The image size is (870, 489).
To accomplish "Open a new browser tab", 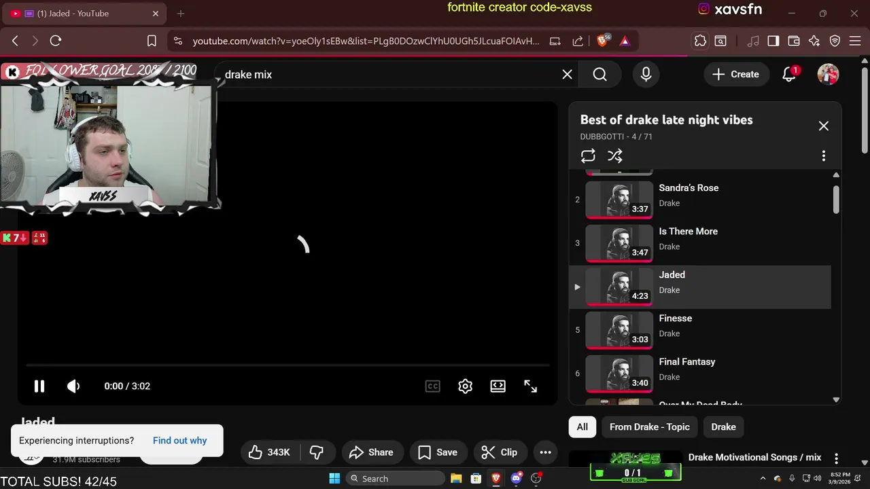I will (181, 14).
